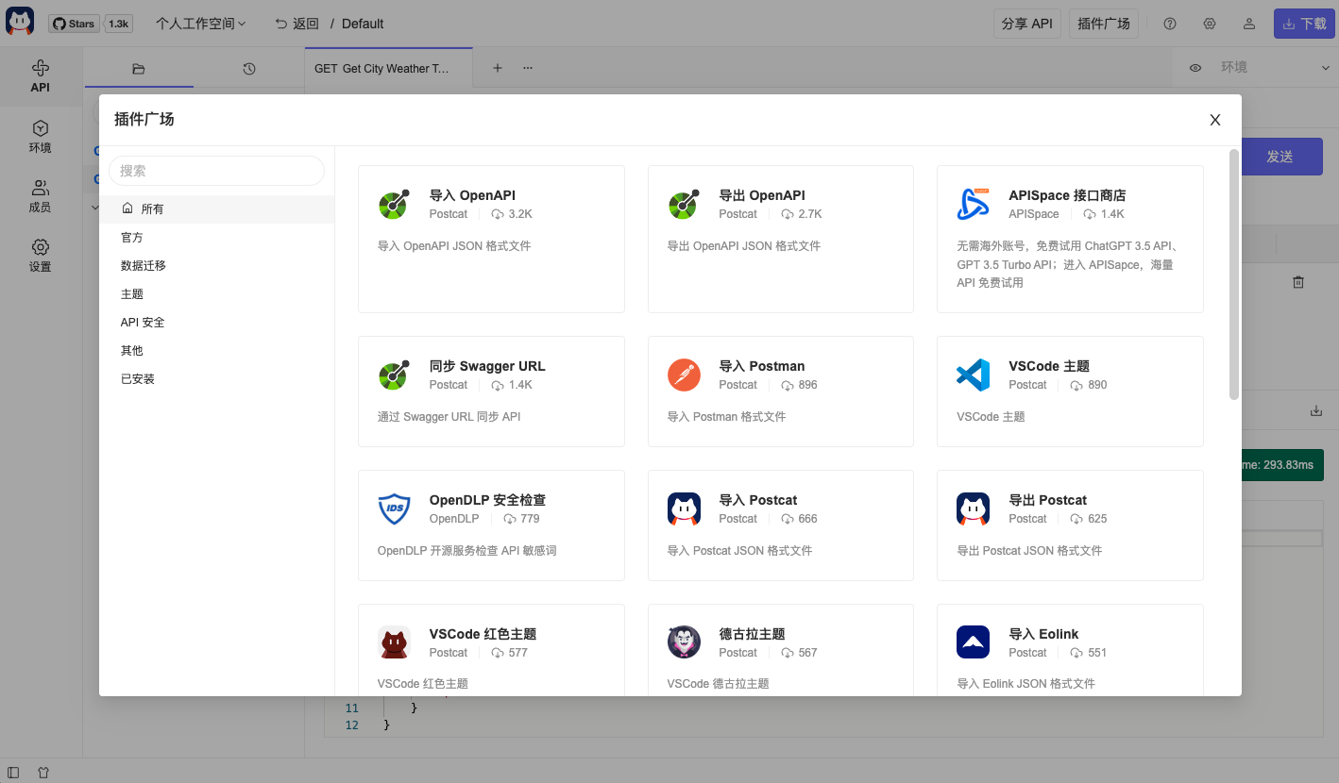Click the 导入 OpenAPI plugin icon
The image size is (1339, 783).
[x=394, y=204]
